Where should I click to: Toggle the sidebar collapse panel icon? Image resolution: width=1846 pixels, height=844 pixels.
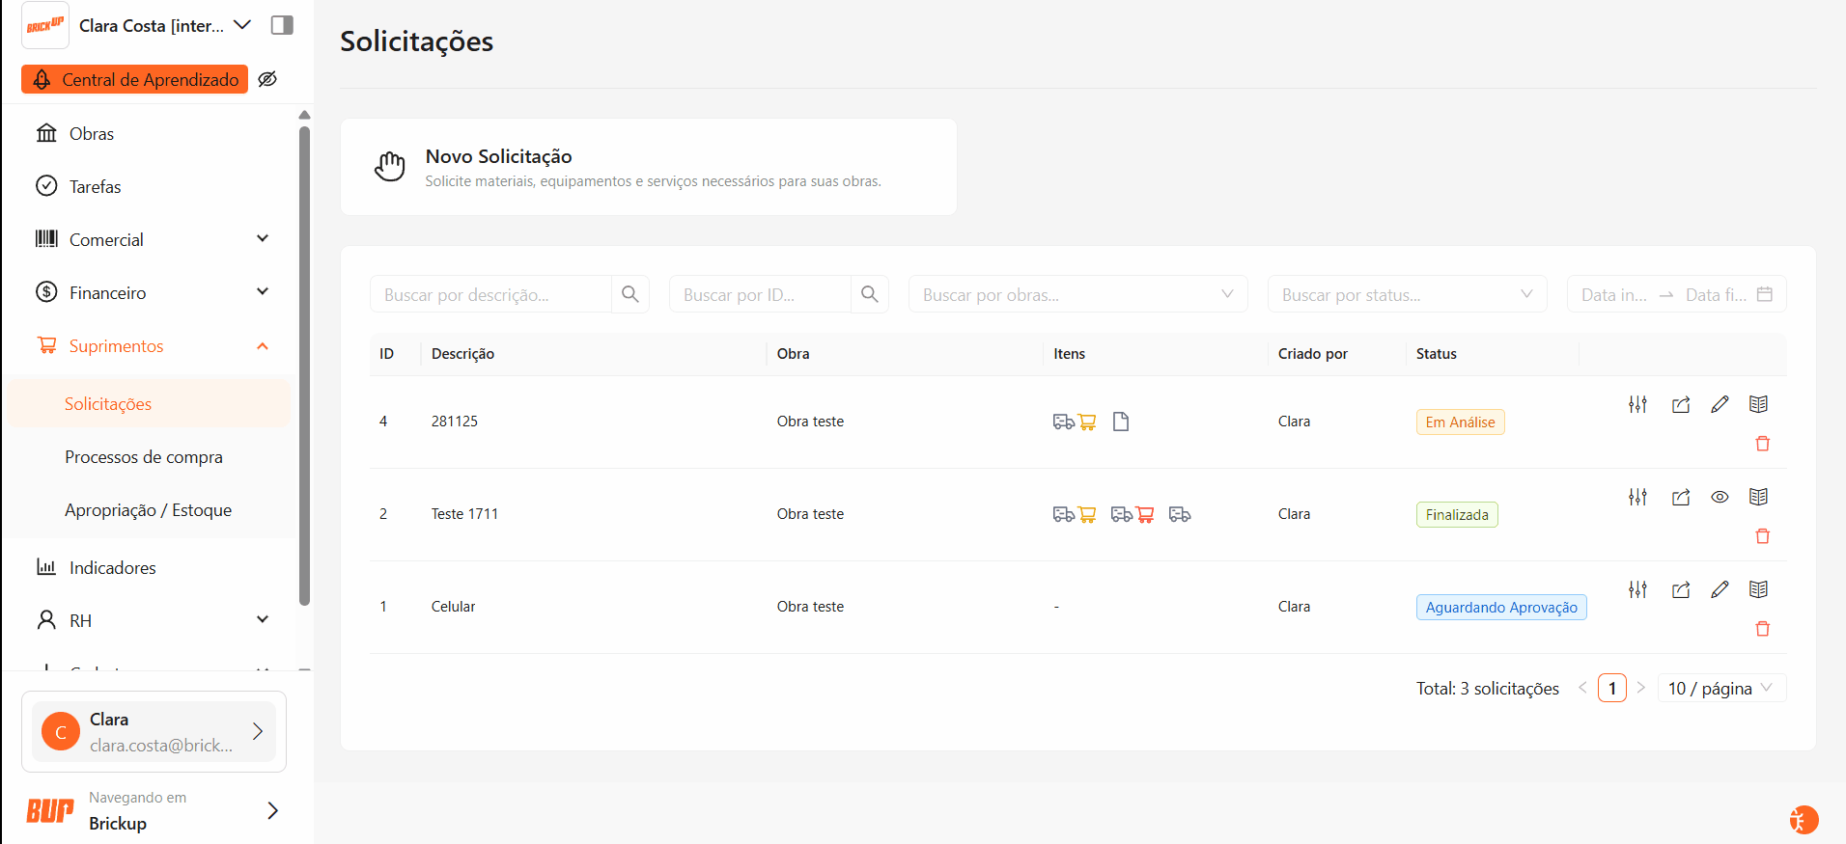282,25
